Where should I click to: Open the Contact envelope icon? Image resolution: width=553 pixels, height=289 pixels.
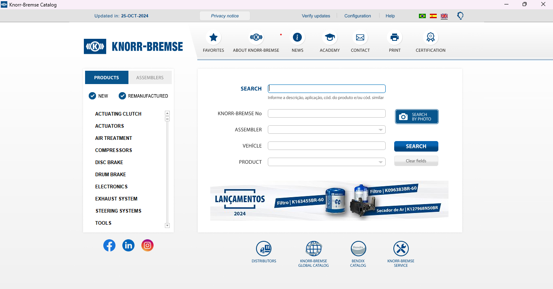click(x=360, y=38)
